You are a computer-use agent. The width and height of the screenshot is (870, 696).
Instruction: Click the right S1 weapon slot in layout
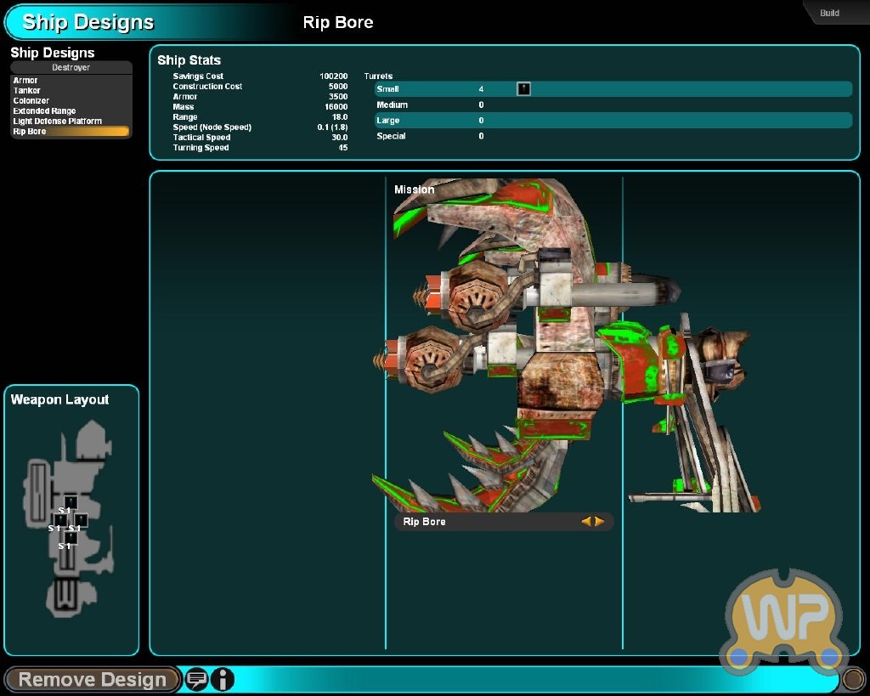tap(81, 520)
